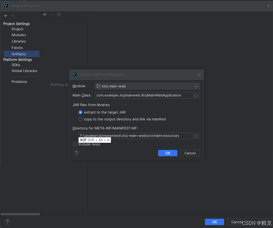Screen dimensions: 273x228
Task: Cancel the Create JAR from Modules dialog
Action: pos(190,153)
